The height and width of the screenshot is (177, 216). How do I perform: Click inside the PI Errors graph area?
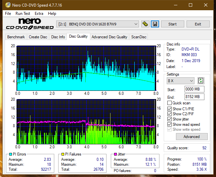(86, 68)
